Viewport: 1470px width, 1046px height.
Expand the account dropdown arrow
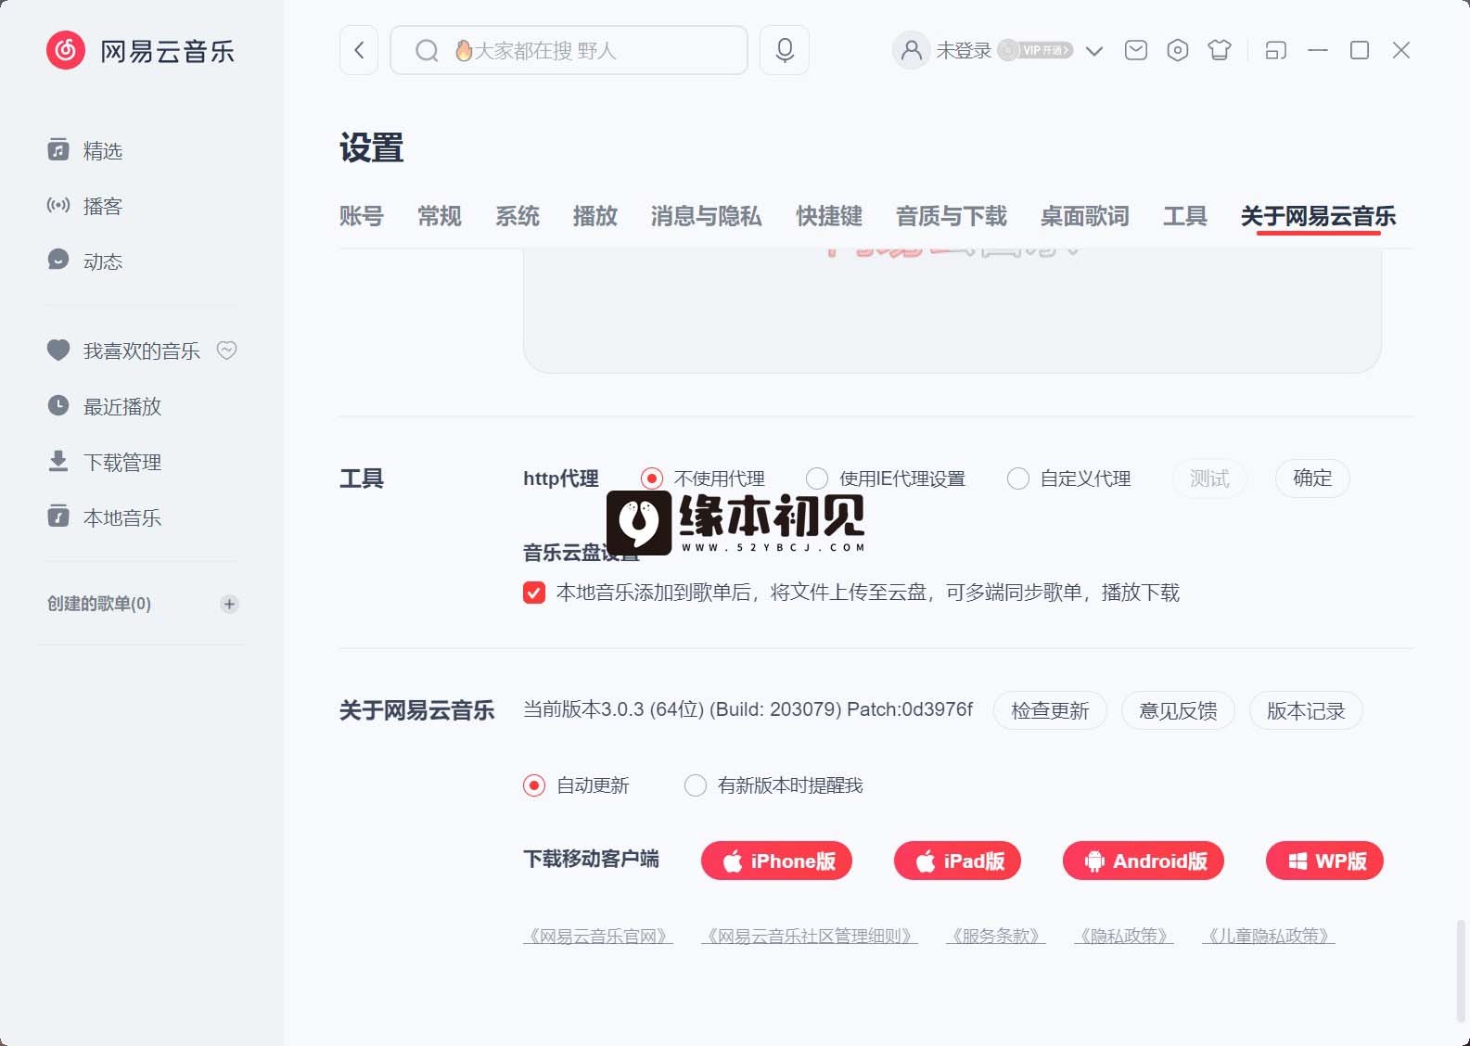click(x=1094, y=51)
